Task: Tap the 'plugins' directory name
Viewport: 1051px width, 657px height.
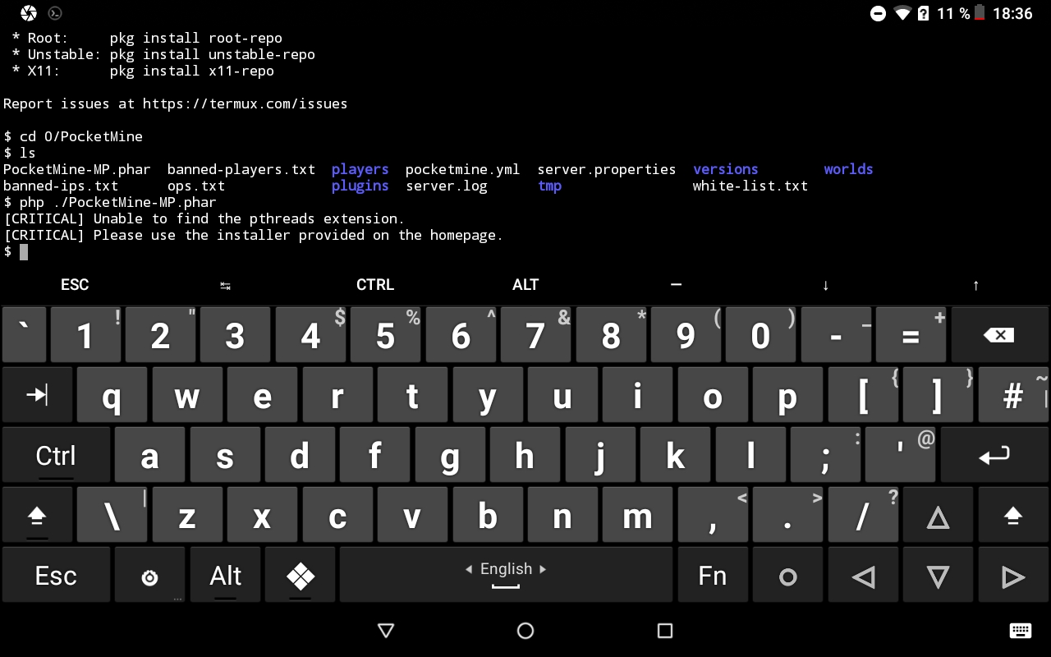Action: pos(360,186)
